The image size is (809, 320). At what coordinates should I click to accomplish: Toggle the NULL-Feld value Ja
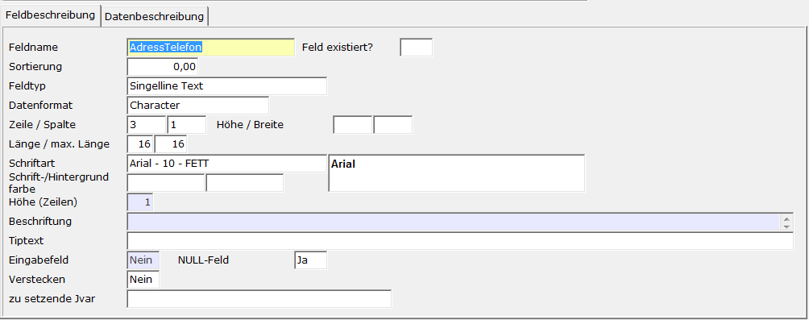310,260
